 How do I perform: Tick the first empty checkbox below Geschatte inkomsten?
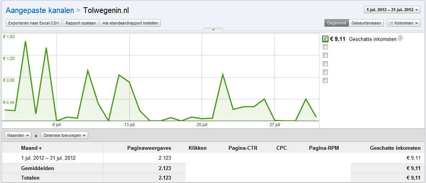tap(325, 47)
